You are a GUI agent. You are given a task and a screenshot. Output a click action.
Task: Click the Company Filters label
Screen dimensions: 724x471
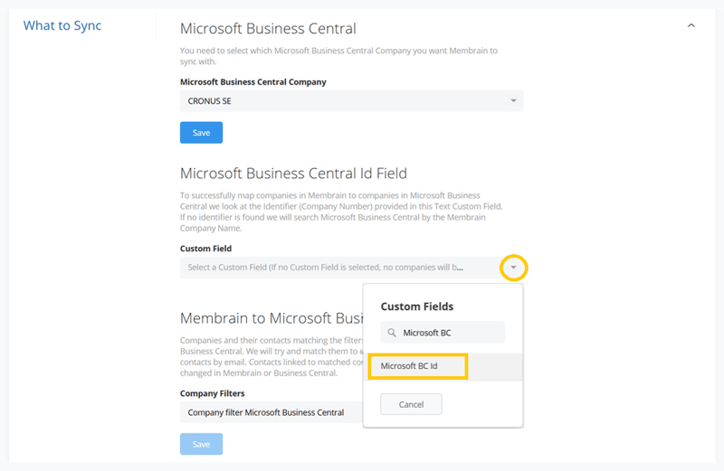pos(213,393)
